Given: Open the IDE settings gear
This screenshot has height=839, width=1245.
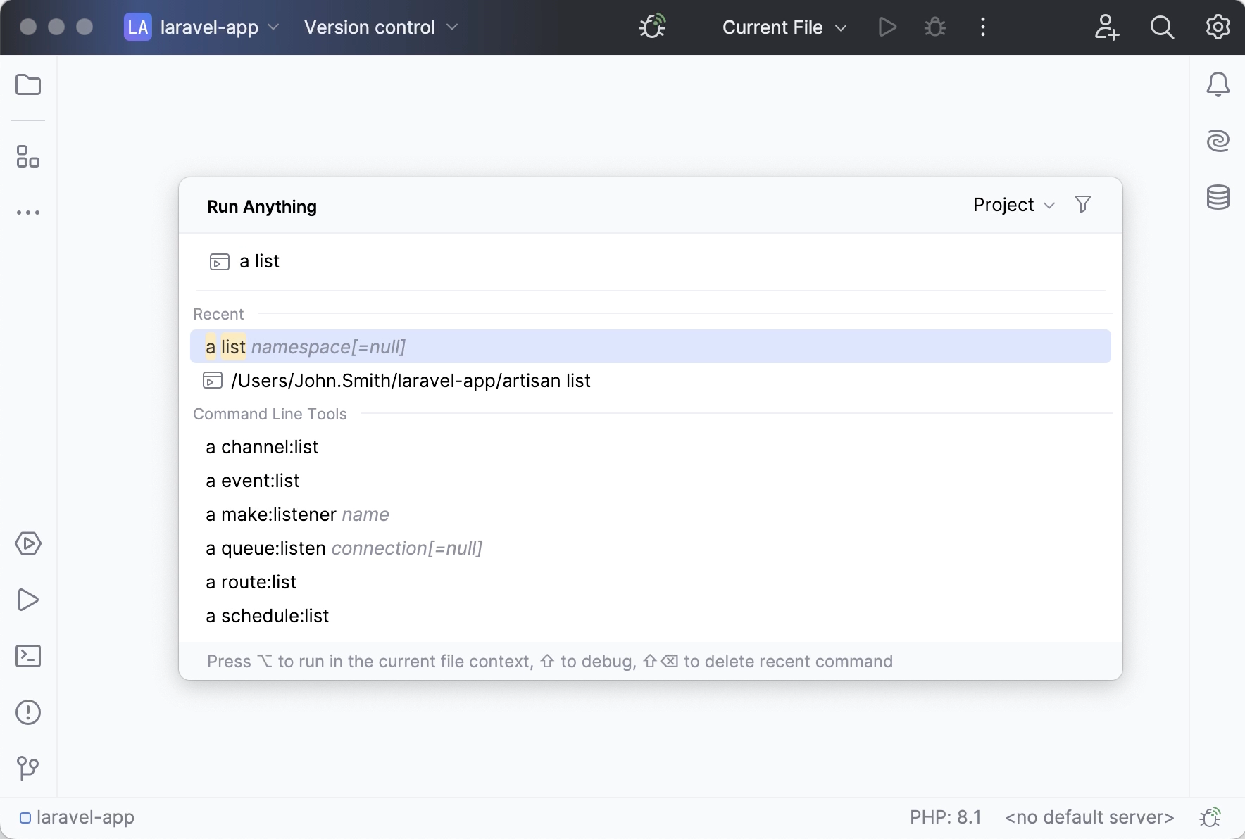Looking at the screenshot, I should coord(1218,27).
